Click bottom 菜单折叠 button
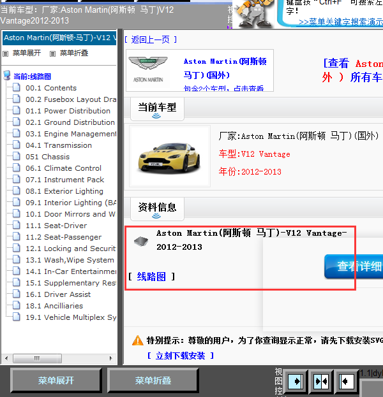383x397 pixels. click(x=153, y=380)
